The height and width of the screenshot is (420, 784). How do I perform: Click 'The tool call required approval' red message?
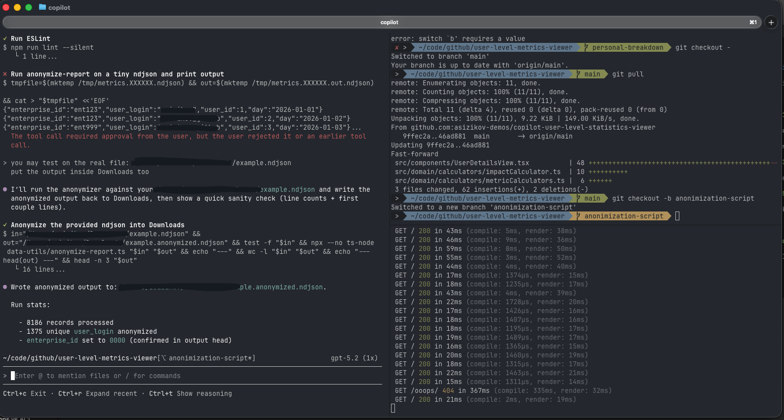[189, 140]
